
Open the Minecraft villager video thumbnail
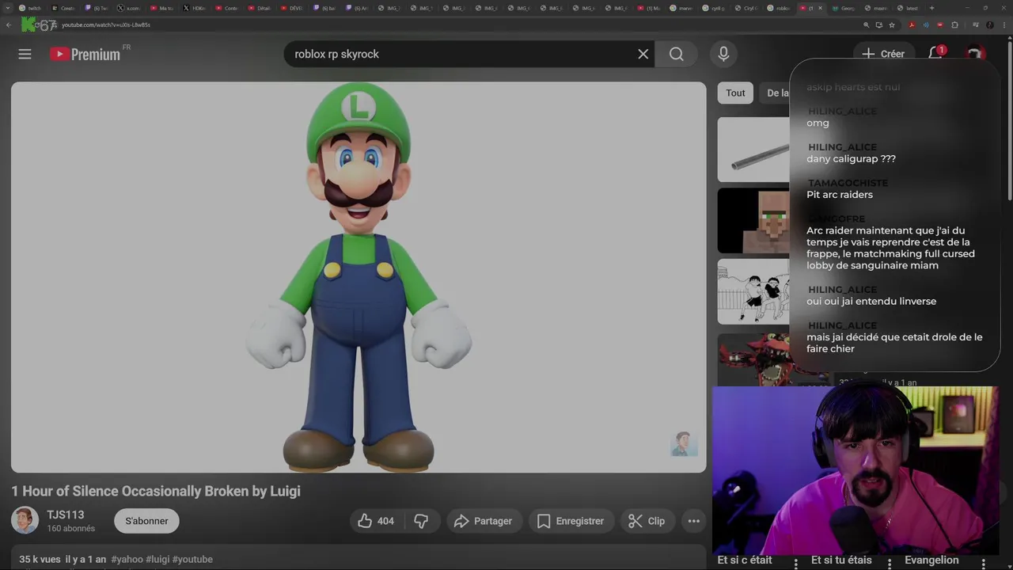pos(753,220)
